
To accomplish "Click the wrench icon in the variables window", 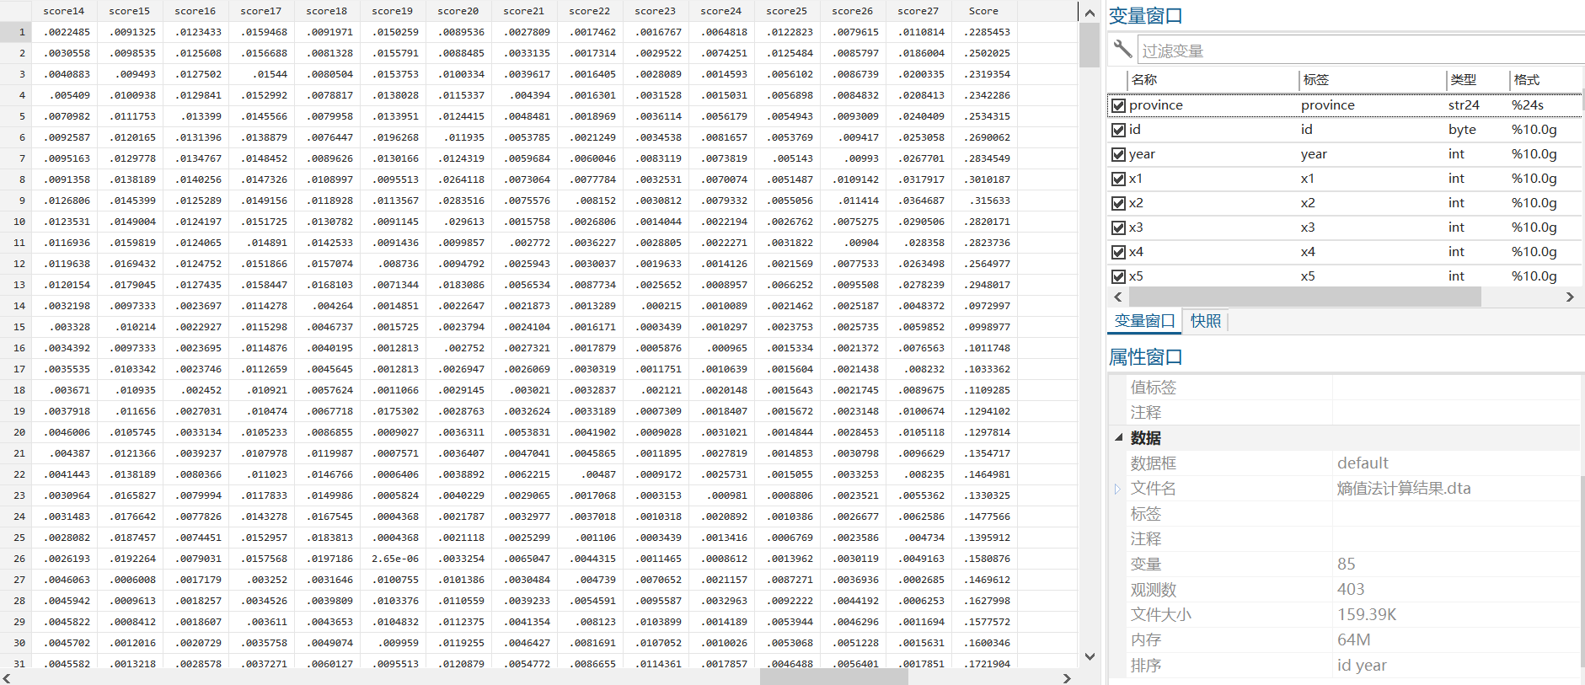I will click(1122, 49).
